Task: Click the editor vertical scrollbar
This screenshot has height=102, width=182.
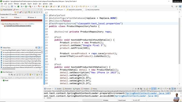Action: (179, 41)
